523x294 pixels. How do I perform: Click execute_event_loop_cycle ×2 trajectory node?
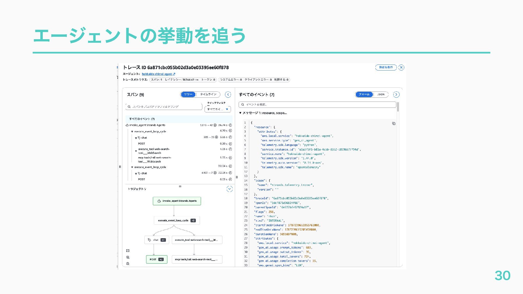click(177, 220)
